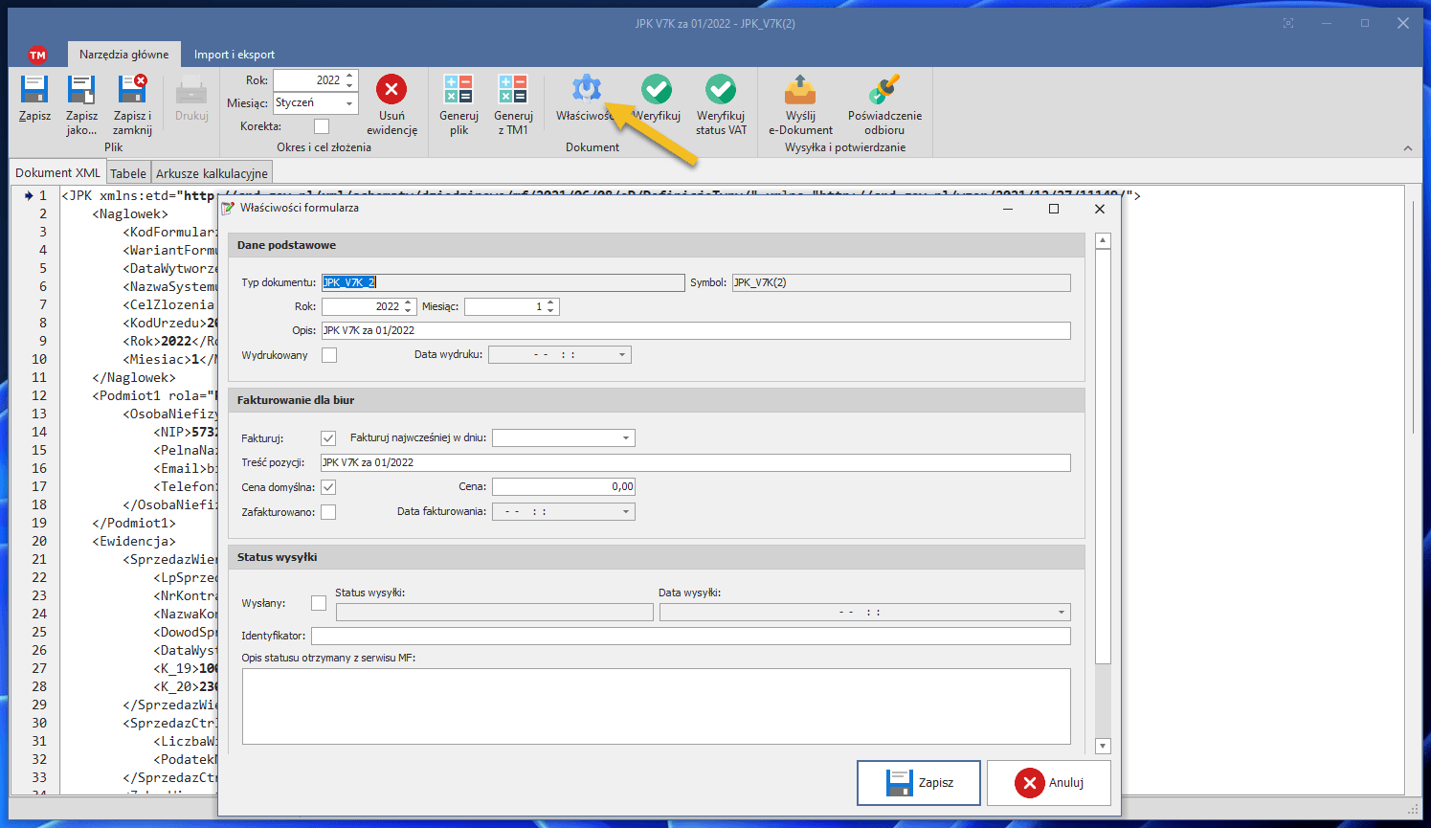
Task: Toggle the Wydrukowany checkbox
Action: (x=329, y=355)
